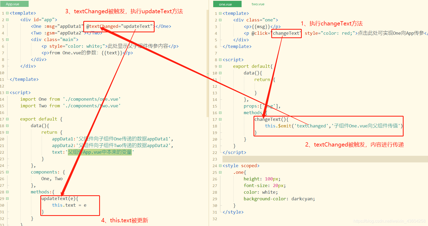Collapse the <script> block in App.vue
The height and width of the screenshot is (226, 428).
click(x=7, y=92)
